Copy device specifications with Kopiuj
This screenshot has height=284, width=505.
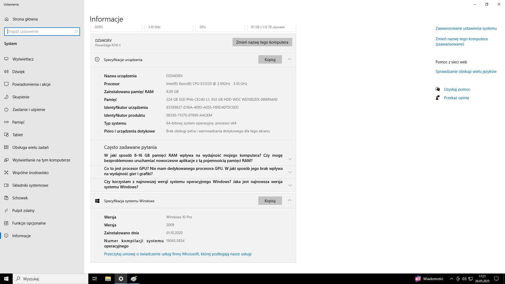[270, 59]
